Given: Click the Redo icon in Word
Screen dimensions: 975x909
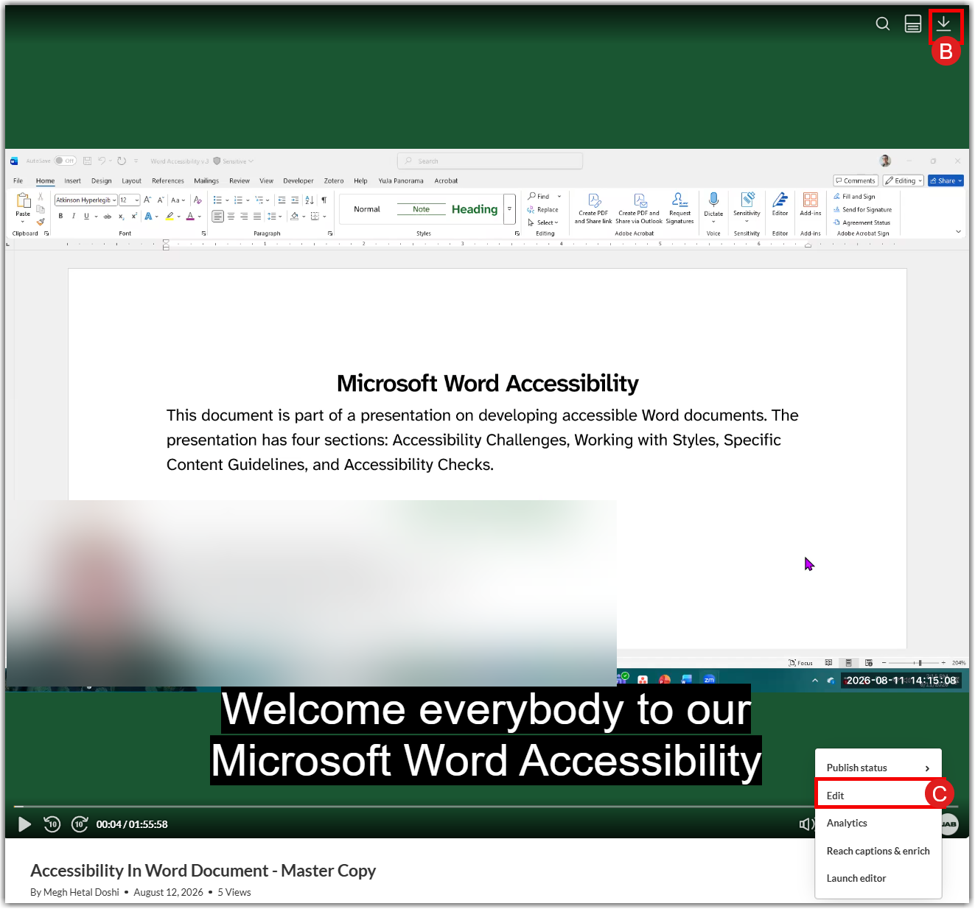Looking at the screenshot, I should click(122, 161).
